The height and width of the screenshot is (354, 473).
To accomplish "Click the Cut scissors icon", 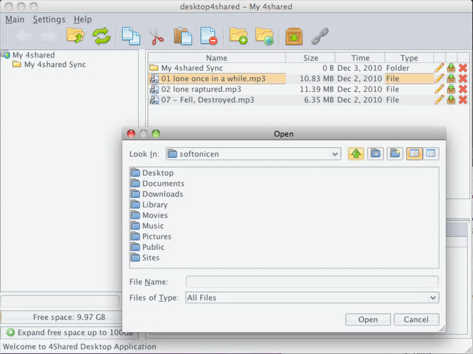I will (156, 36).
